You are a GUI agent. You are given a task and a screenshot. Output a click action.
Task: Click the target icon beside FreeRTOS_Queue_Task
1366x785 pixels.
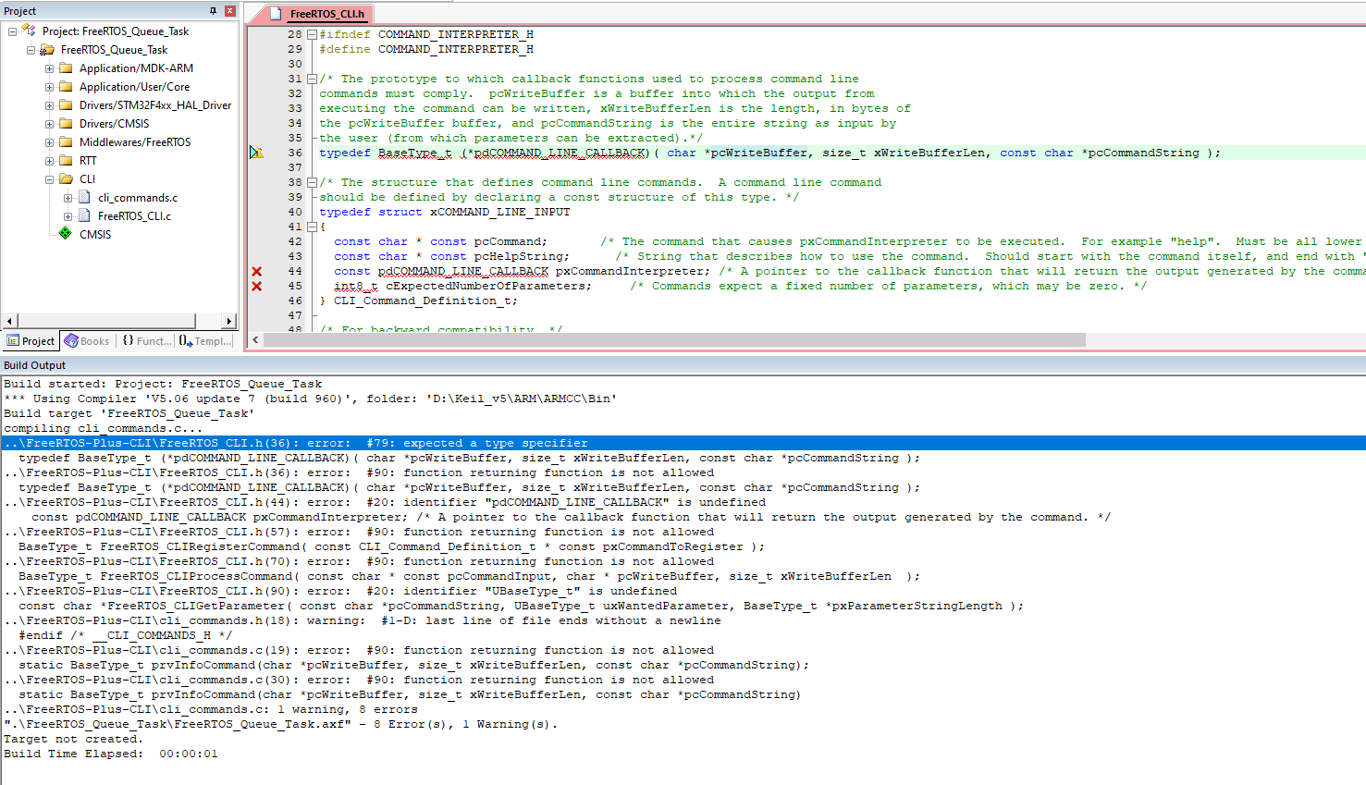[x=46, y=50]
